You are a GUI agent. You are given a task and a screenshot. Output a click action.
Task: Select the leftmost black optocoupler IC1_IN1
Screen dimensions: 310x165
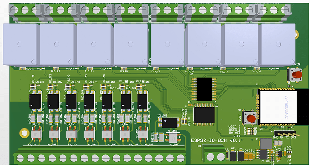tap(35, 102)
